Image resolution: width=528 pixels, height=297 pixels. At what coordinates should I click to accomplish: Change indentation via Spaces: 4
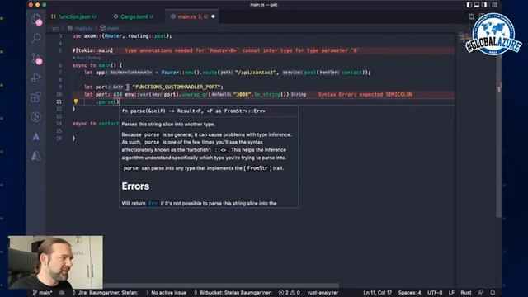pos(409,293)
